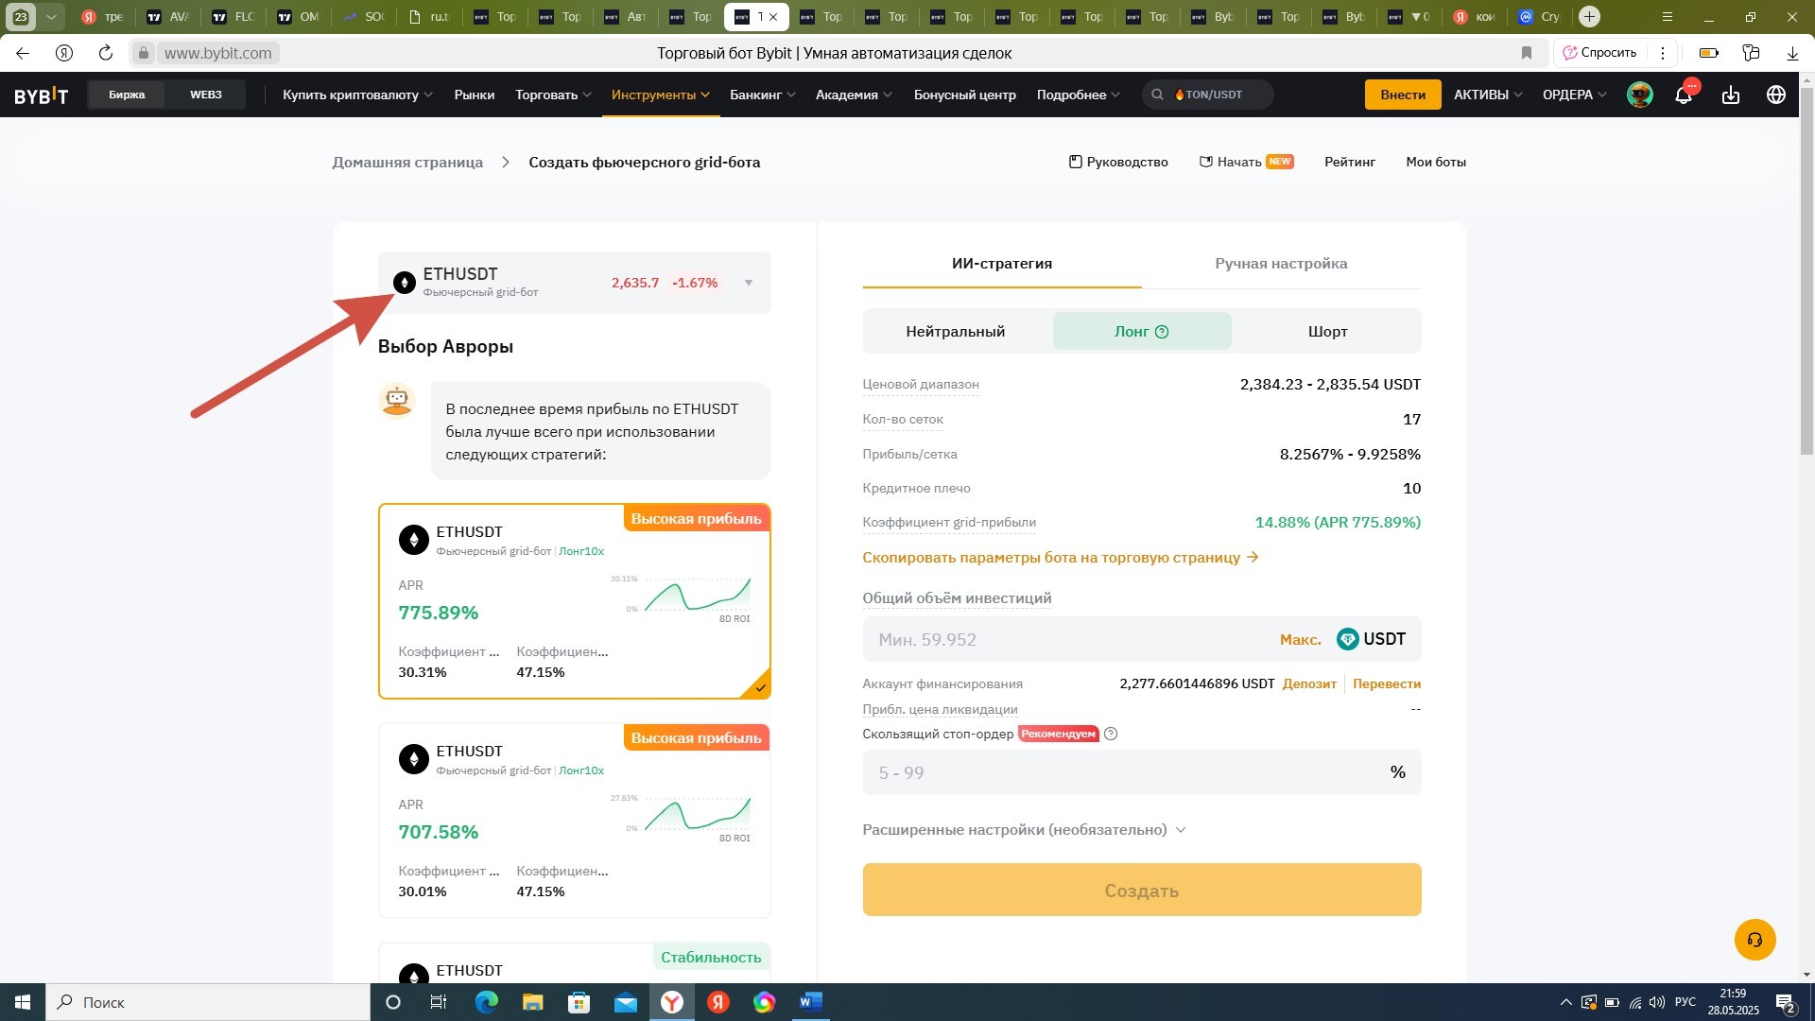
Task: Open the Рынки menu item
Action: (475, 95)
